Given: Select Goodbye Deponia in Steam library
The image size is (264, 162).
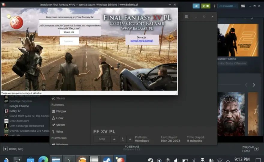Looking at the screenshot, I should pos(20,101).
